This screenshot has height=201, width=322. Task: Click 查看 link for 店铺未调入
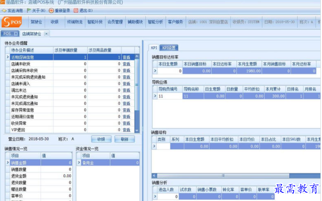(x=127, y=84)
